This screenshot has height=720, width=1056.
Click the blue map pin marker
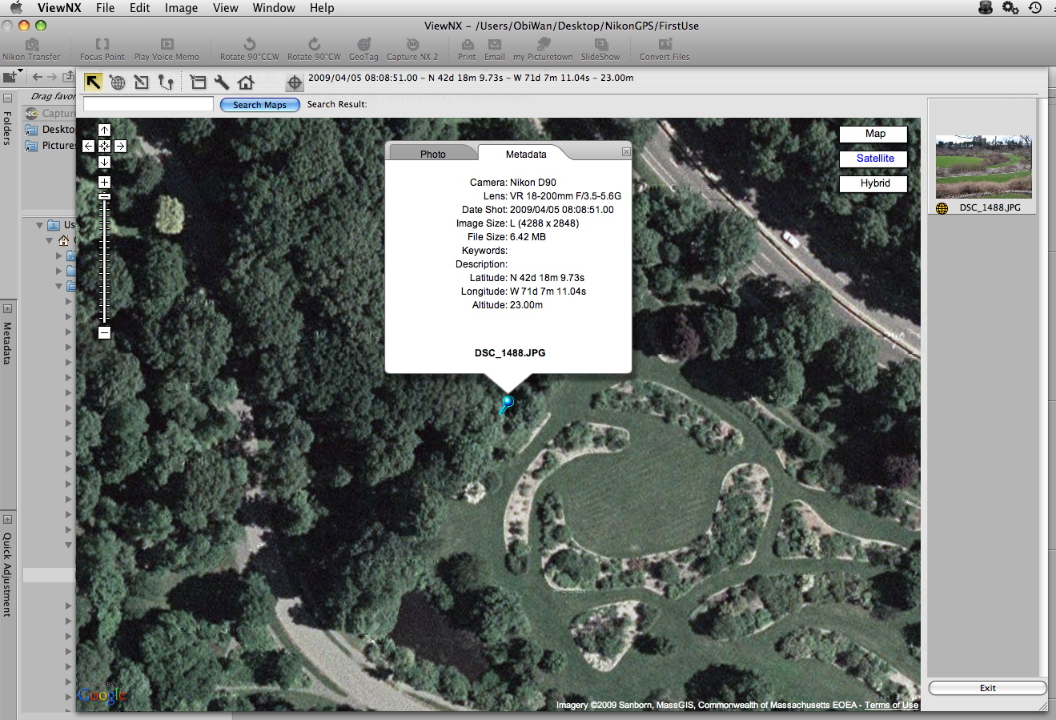pos(506,404)
